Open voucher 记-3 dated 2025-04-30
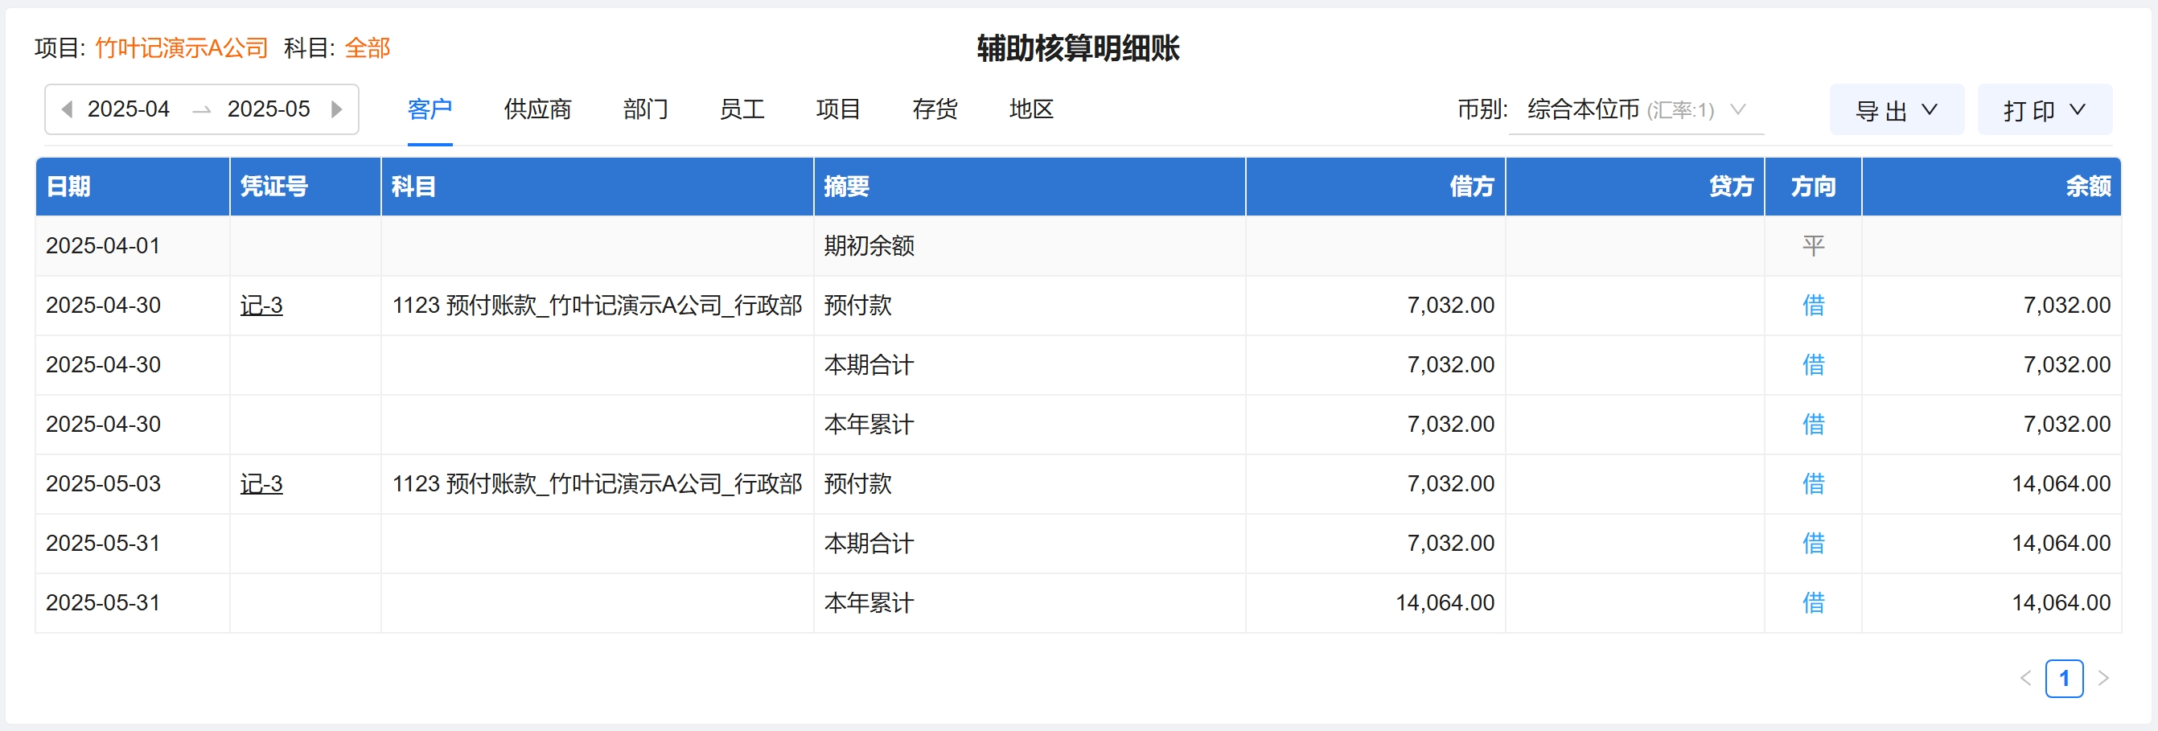2158x731 pixels. 261,306
